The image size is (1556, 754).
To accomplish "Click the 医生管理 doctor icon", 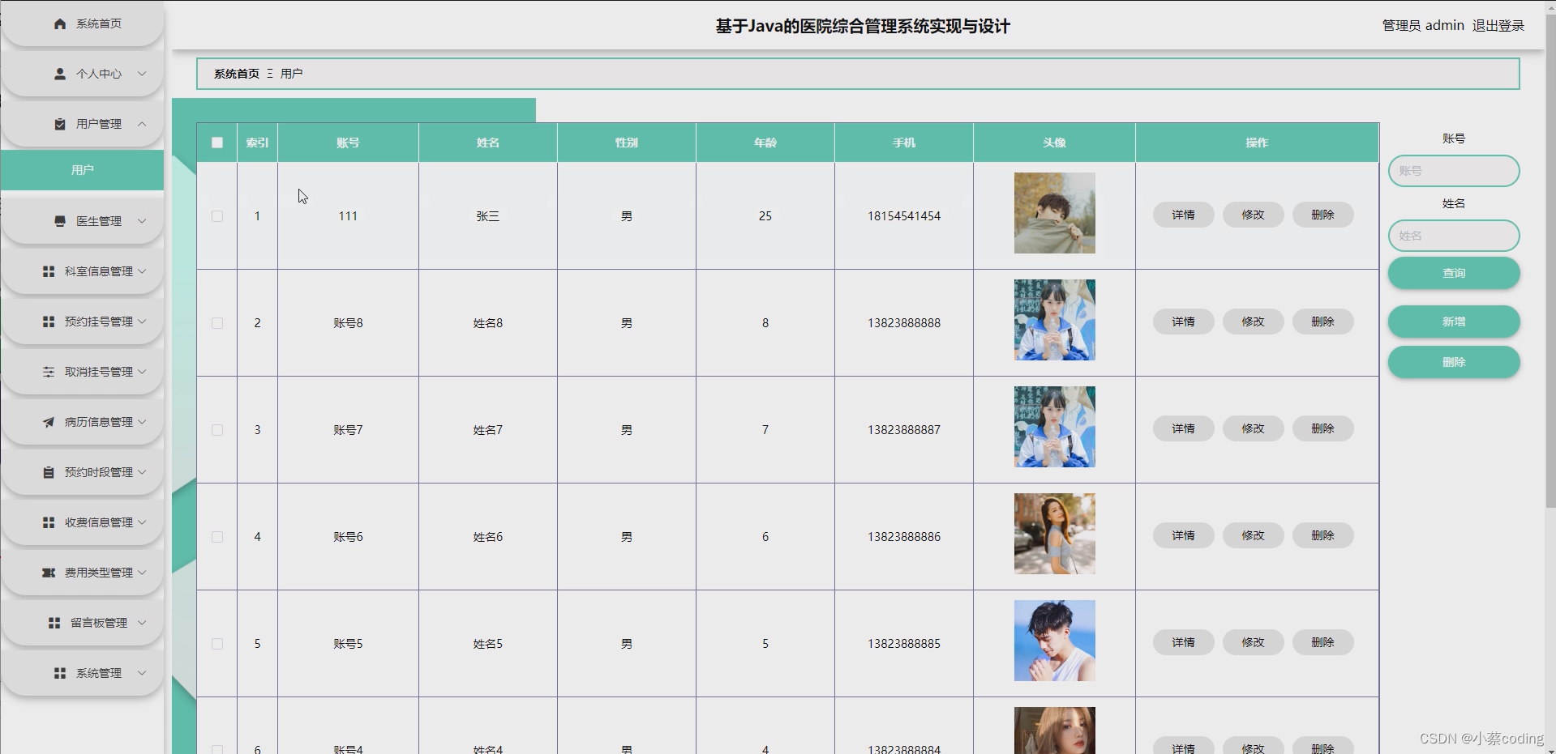I will coord(58,220).
